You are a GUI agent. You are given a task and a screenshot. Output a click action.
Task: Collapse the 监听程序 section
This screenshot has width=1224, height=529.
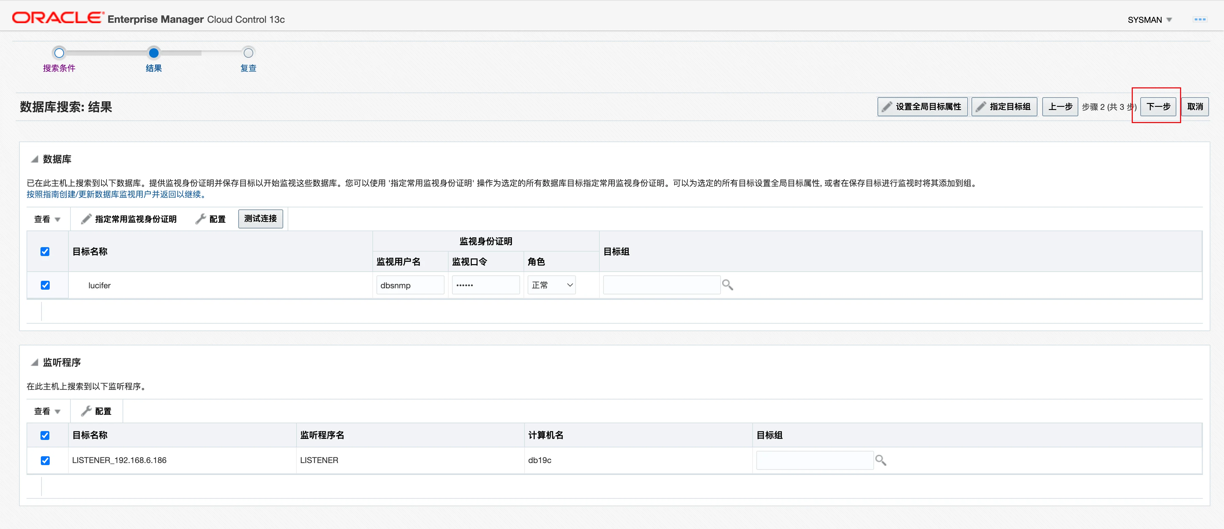click(34, 362)
